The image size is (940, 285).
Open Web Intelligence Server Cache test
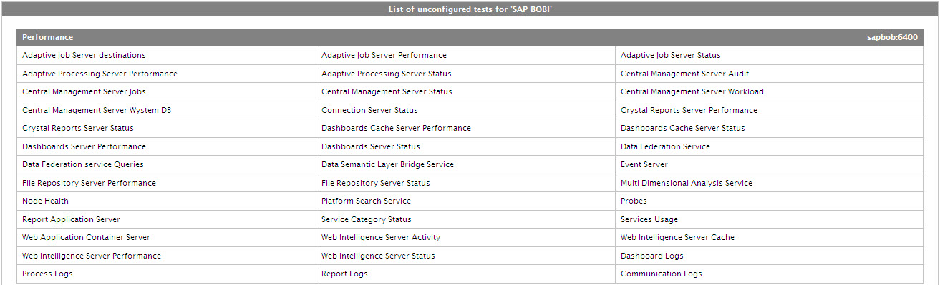coord(677,237)
